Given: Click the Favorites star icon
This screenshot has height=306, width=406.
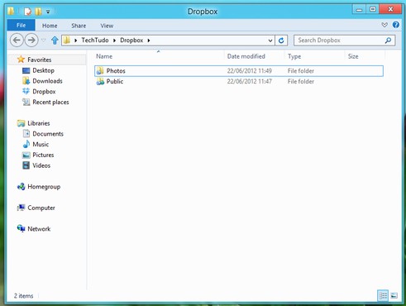Looking at the screenshot, I should coord(21,60).
